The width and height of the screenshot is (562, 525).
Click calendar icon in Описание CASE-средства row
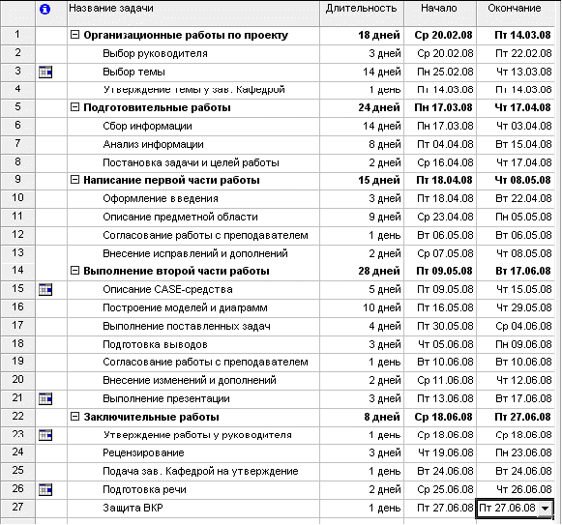point(45,289)
